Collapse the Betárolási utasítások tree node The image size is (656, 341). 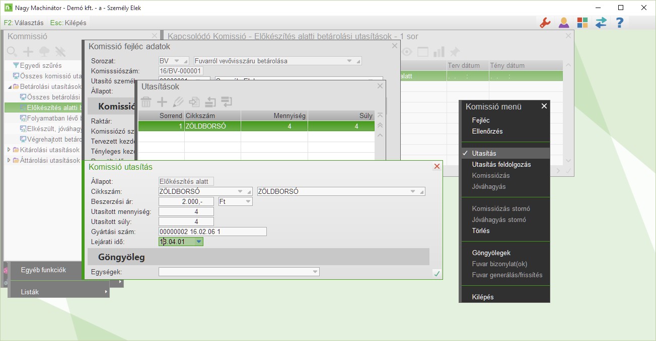pyautogui.click(x=9, y=86)
